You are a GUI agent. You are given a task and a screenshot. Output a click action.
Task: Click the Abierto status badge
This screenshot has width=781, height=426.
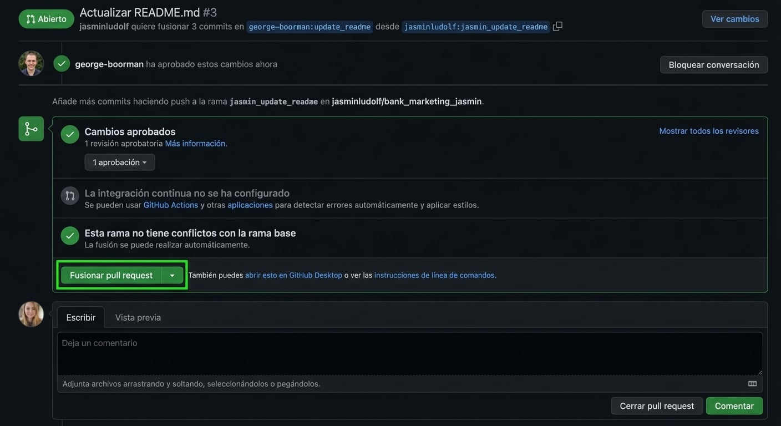tap(47, 19)
